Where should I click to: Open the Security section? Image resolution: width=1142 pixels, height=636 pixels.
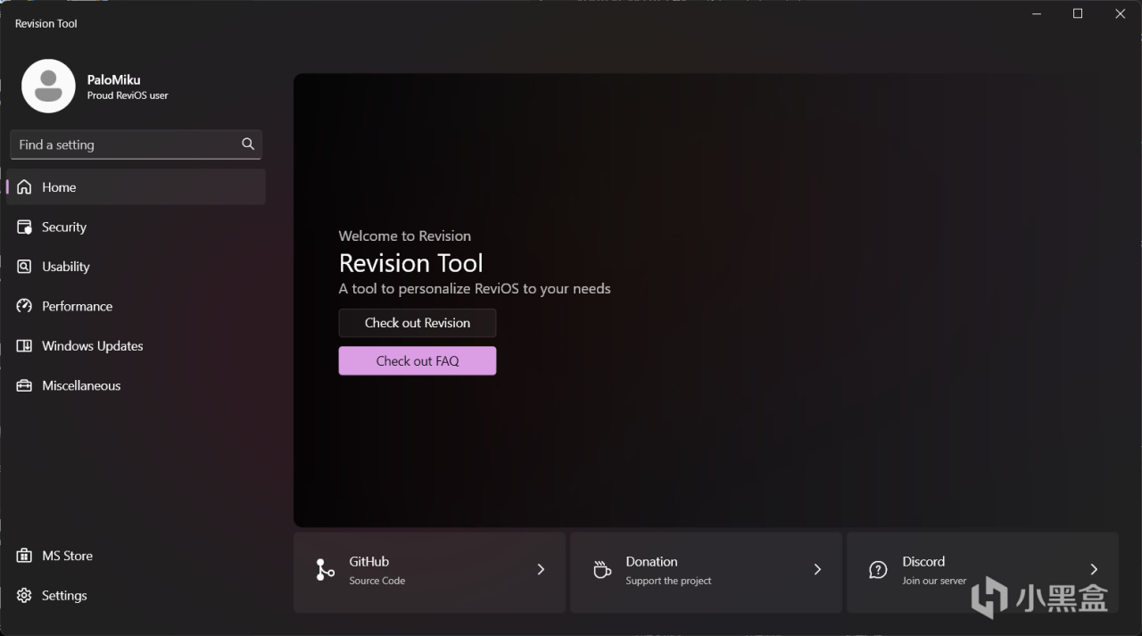click(64, 227)
